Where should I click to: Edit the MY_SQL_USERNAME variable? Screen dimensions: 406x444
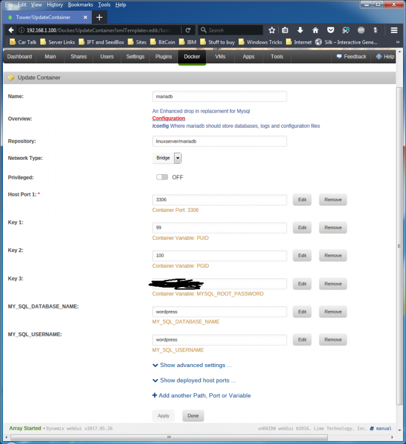click(x=302, y=340)
